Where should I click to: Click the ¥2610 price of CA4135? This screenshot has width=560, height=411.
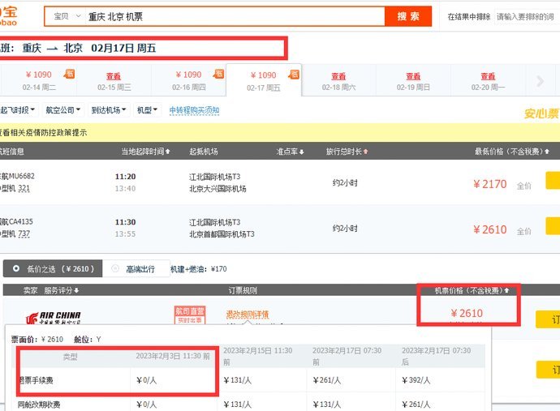489,229
